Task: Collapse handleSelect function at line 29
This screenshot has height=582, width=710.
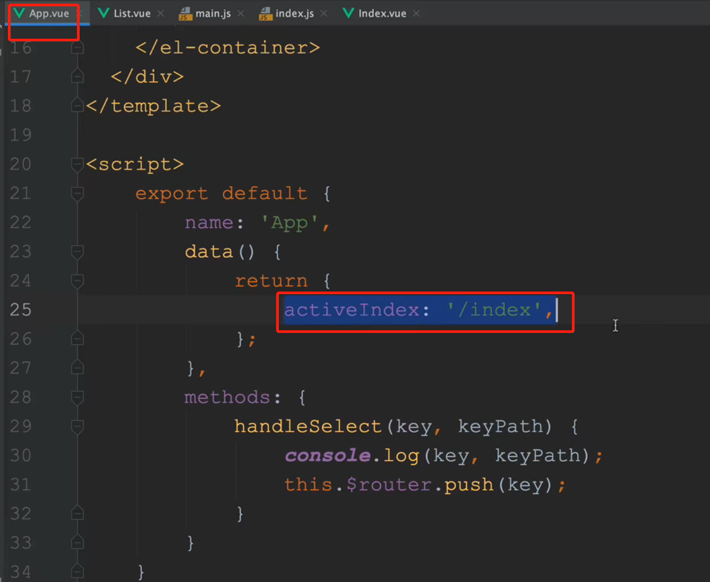Action: tap(78, 426)
